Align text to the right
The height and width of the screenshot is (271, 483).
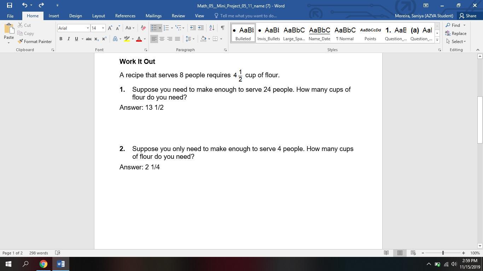(x=170, y=39)
